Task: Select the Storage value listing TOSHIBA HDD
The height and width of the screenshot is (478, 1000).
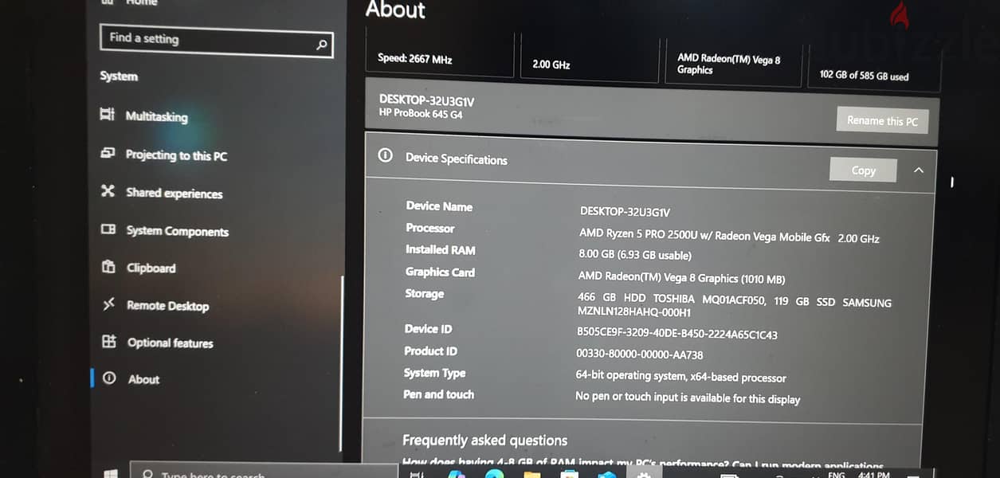Action: tap(734, 307)
